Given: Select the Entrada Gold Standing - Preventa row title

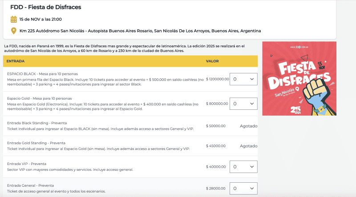Looking at the screenshot, I should (36, 143).
